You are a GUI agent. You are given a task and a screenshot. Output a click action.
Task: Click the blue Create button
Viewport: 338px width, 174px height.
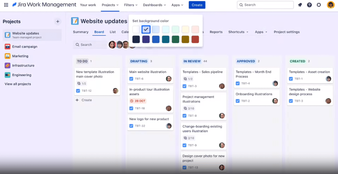tap(197, 5)
